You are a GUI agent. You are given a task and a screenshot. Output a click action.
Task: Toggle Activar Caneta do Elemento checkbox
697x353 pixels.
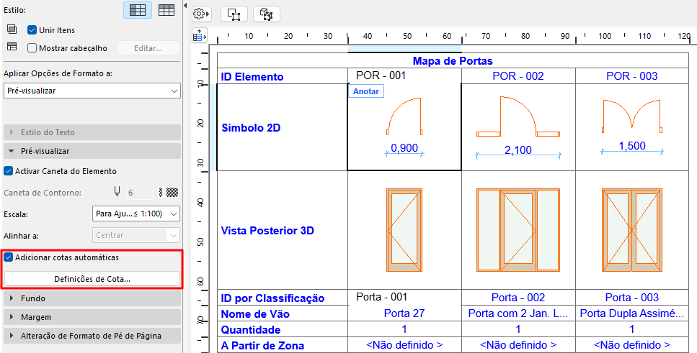pos(8,170)
